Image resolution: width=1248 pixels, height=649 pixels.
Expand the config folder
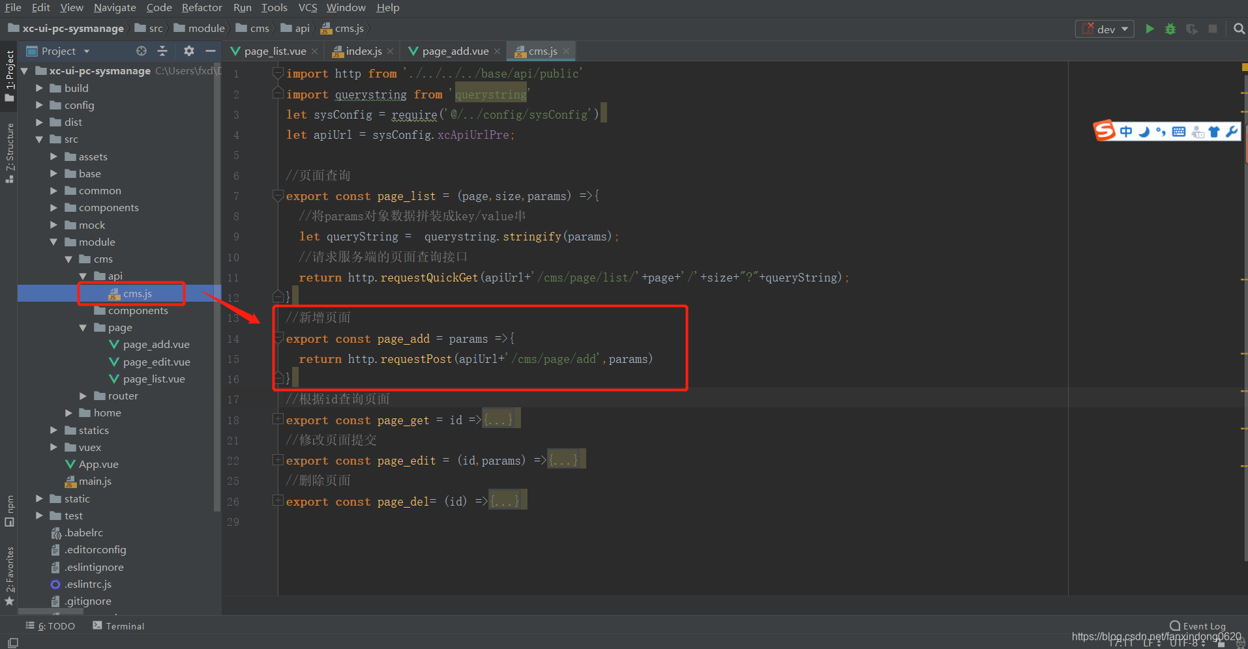[39, 105]
